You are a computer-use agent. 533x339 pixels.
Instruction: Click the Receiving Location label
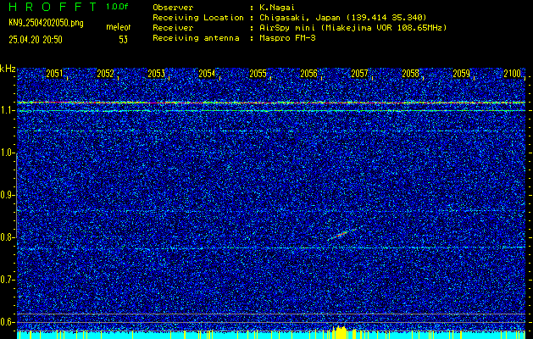[198, 17]
